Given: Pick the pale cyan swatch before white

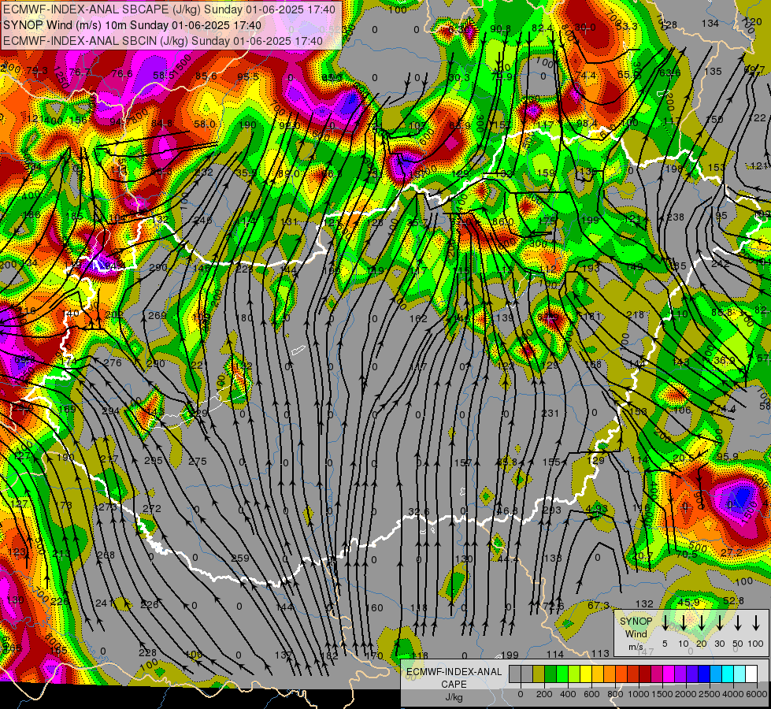Looking at the screenshot, I should pyautogui.click(x=739, y=674).
